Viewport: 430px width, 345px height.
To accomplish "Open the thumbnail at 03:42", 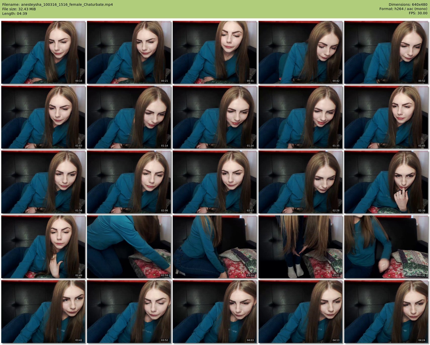I will 43,312.
